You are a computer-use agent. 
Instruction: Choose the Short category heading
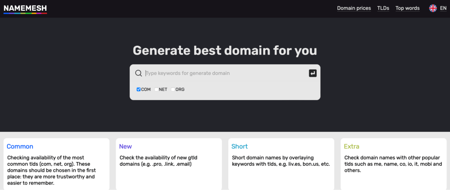(239, 147)
